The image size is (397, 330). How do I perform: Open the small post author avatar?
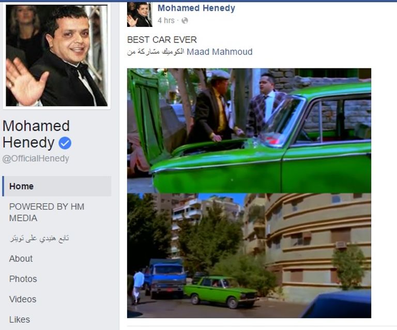point(140,14)
